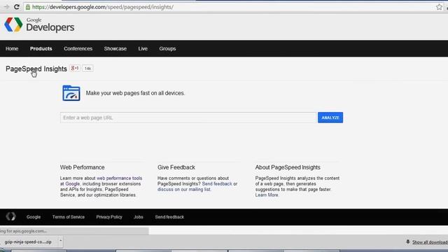Open Terms of Service footer link
Viewport: 448px width, 252px height.
(69, 217)
